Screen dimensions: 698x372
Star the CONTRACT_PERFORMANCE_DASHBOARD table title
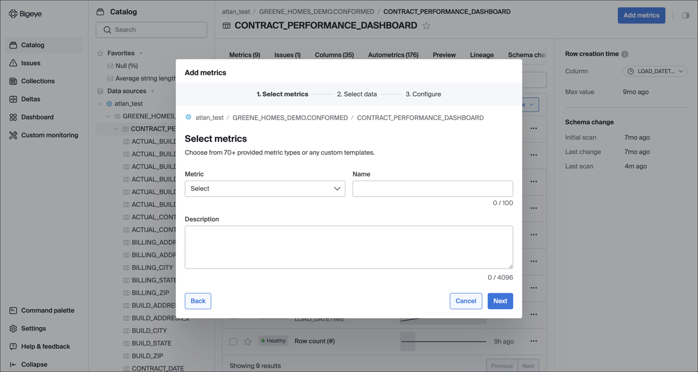[x=426, y=25]
